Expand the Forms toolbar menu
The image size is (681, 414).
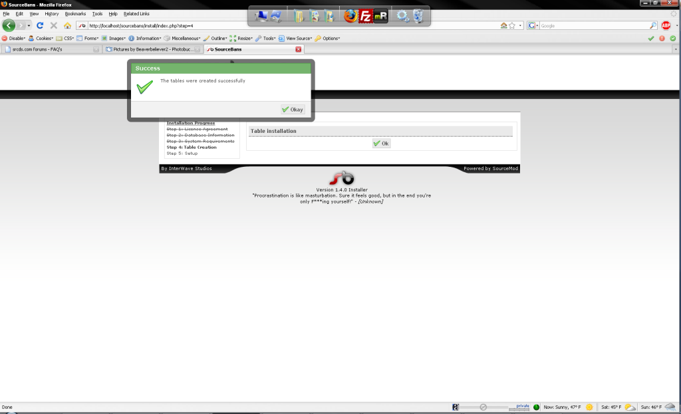pyautogui.click(x=88, y=38)
